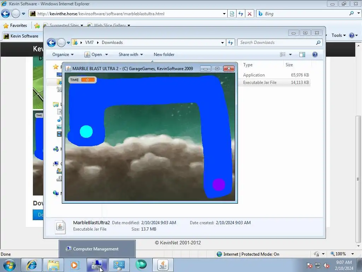Viewport: 362px width, 272px height.
Task: Click the Favorites button in IE
Action: [x=15, y=25]
